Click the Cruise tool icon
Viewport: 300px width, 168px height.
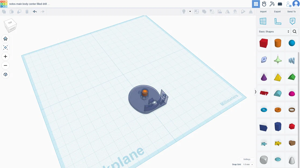235,12
